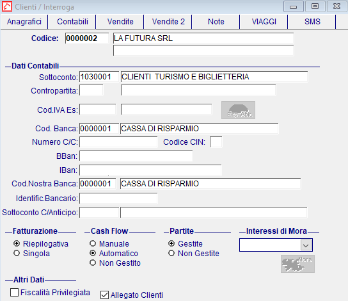Click the Cod.IVA Es description field
The height and width of the screenshot is (301, 348).
[x=166, y=110]
